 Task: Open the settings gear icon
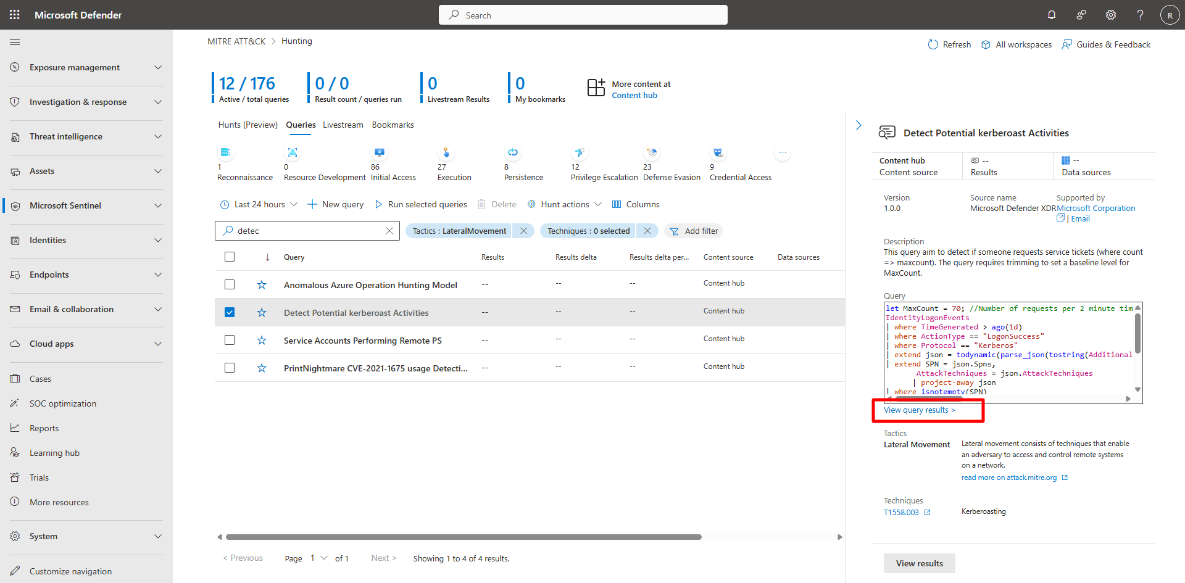1111,15
